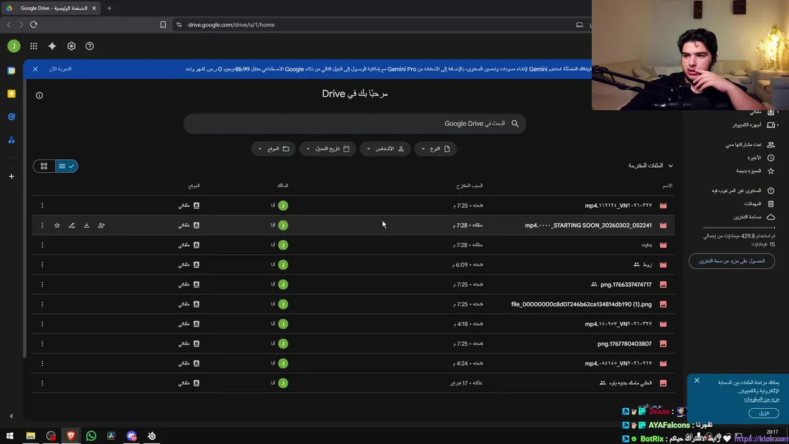Image resolution: width=789 pixels, height=444 pixels.
Task: Open a new browser tab
Action: click(x=109, y=8)
